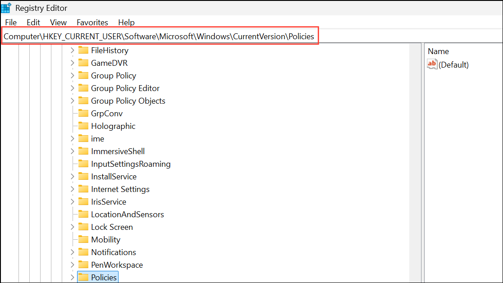The image size is (503, 283).
Task: Select the FileHistory key label
Action: [x=110, y=50]
